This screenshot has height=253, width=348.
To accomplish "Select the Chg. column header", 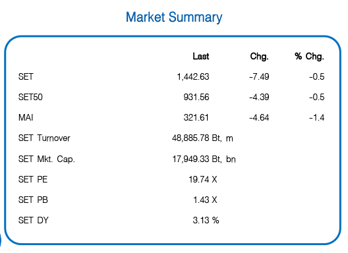I will [260, 57].
